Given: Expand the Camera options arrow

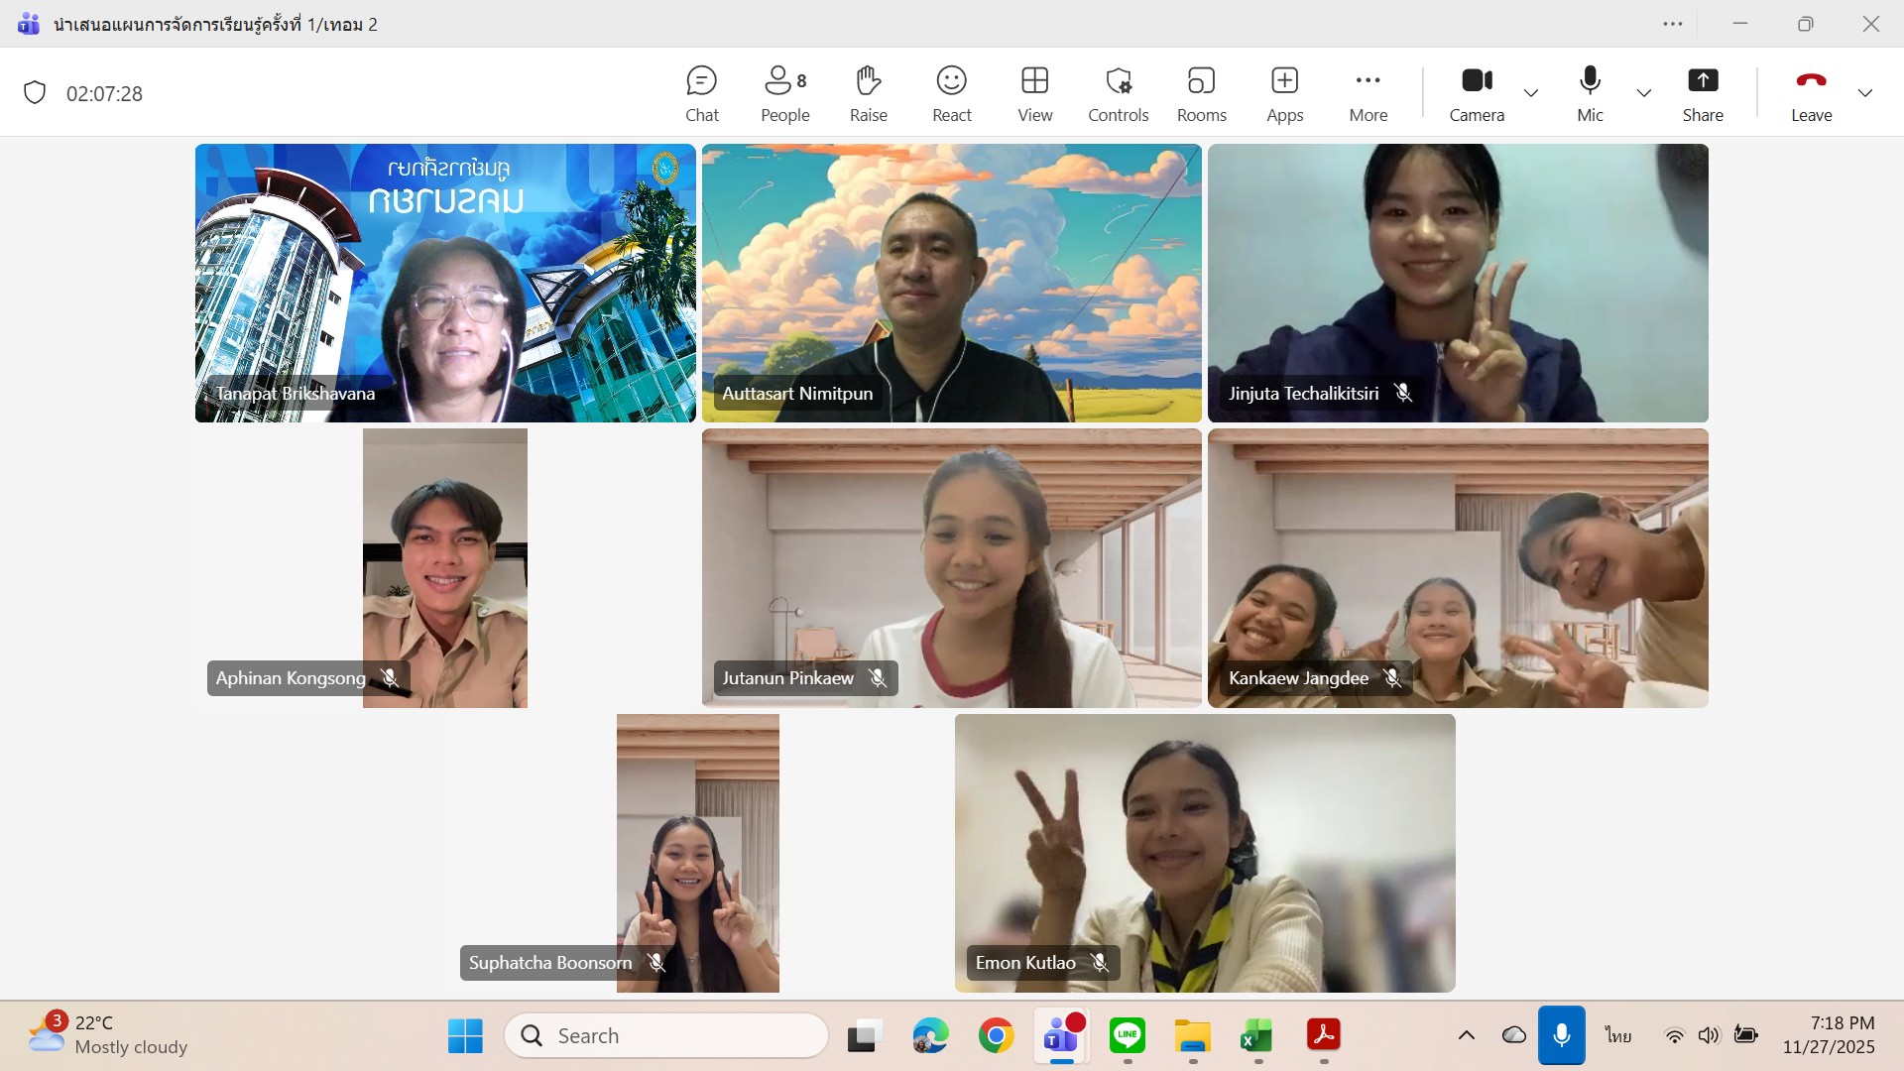Looking at the screenshot, I should coord(1531,93).
